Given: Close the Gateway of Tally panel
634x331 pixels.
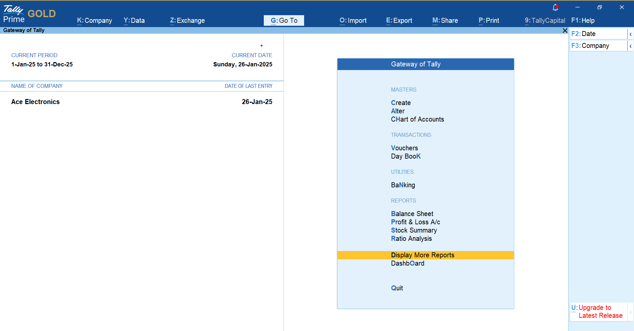Looking at the screenshot, I should tap(565, 30).
